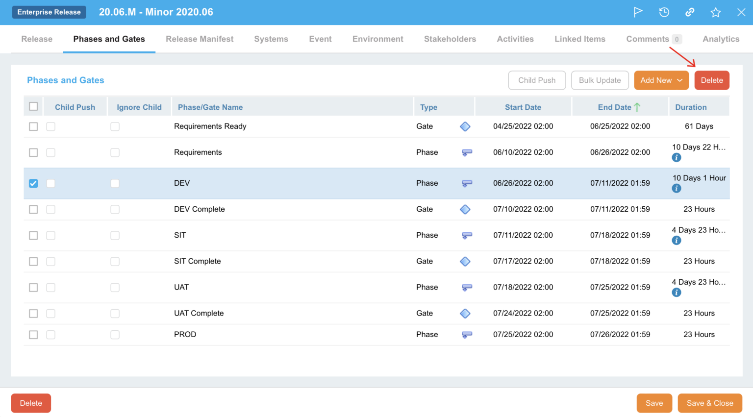The image size is (753, 417).
Task: Enable Ignore Child for SIT Complete
Action: point(115,262)
